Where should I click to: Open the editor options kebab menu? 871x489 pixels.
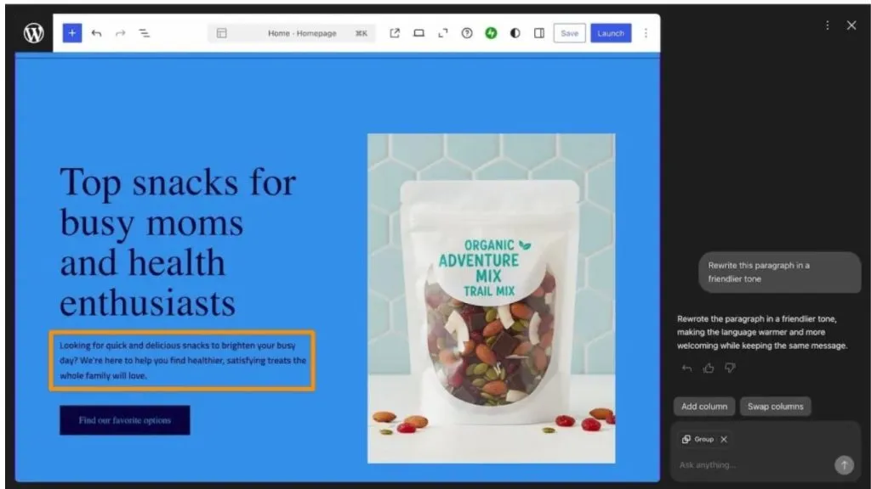(646, 33)
